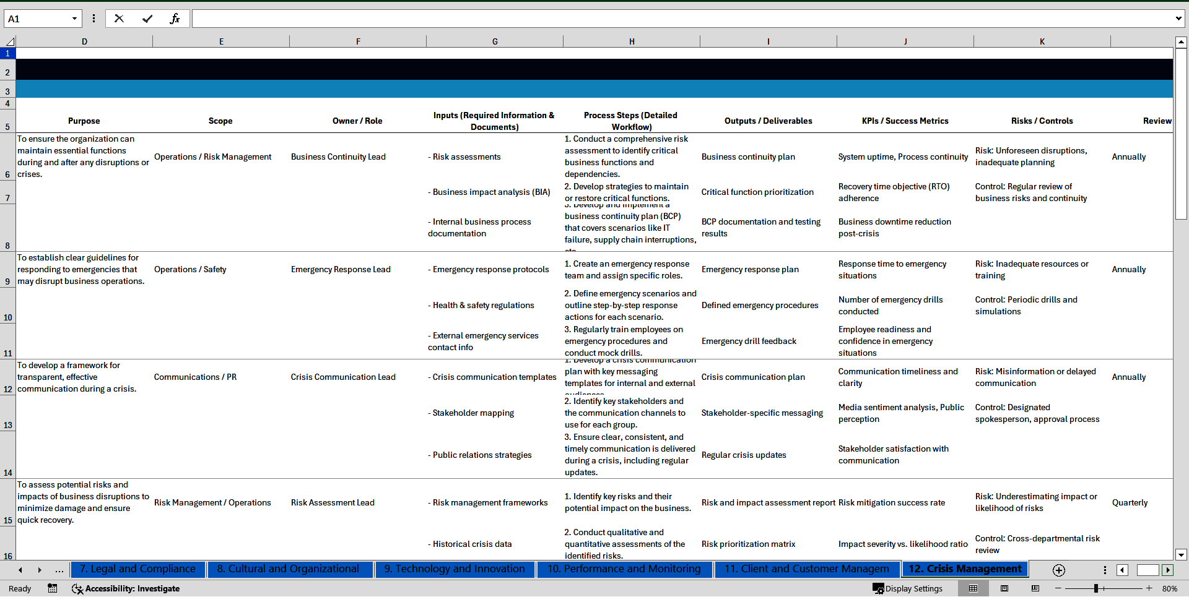This screenshot has width=1189, height=597.
Task: Click the zoom slider handle
Action: click(x=1096, y=588)
